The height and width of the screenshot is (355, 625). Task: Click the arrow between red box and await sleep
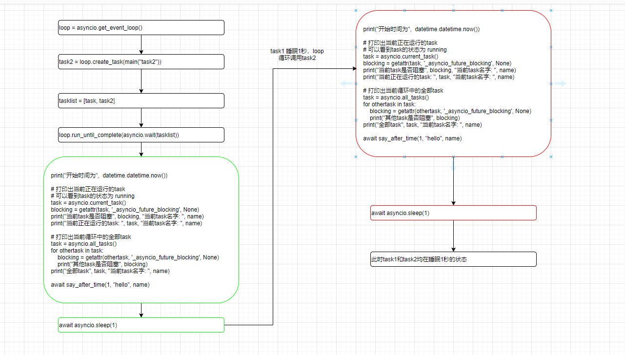pyautogui.click(x=453, y=181)
